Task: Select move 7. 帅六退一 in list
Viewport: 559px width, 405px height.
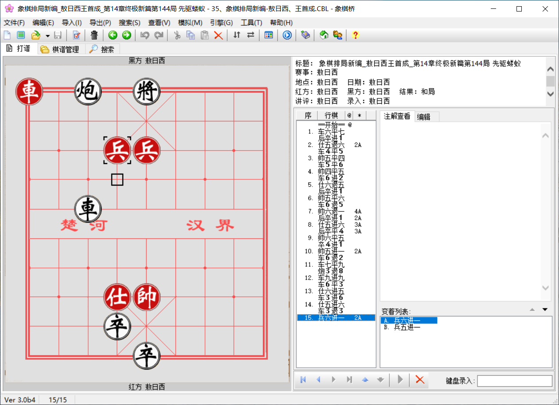Action: click(x=336, y=211)
